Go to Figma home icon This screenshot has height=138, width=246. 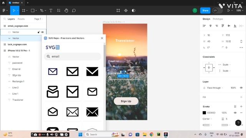pos(3,3)
